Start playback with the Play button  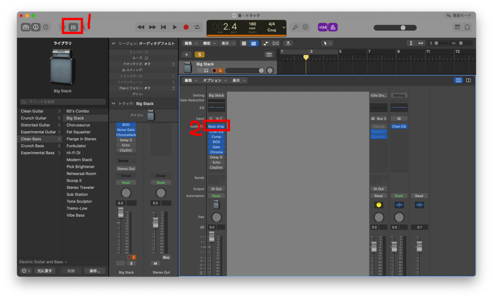pos(175,27)
